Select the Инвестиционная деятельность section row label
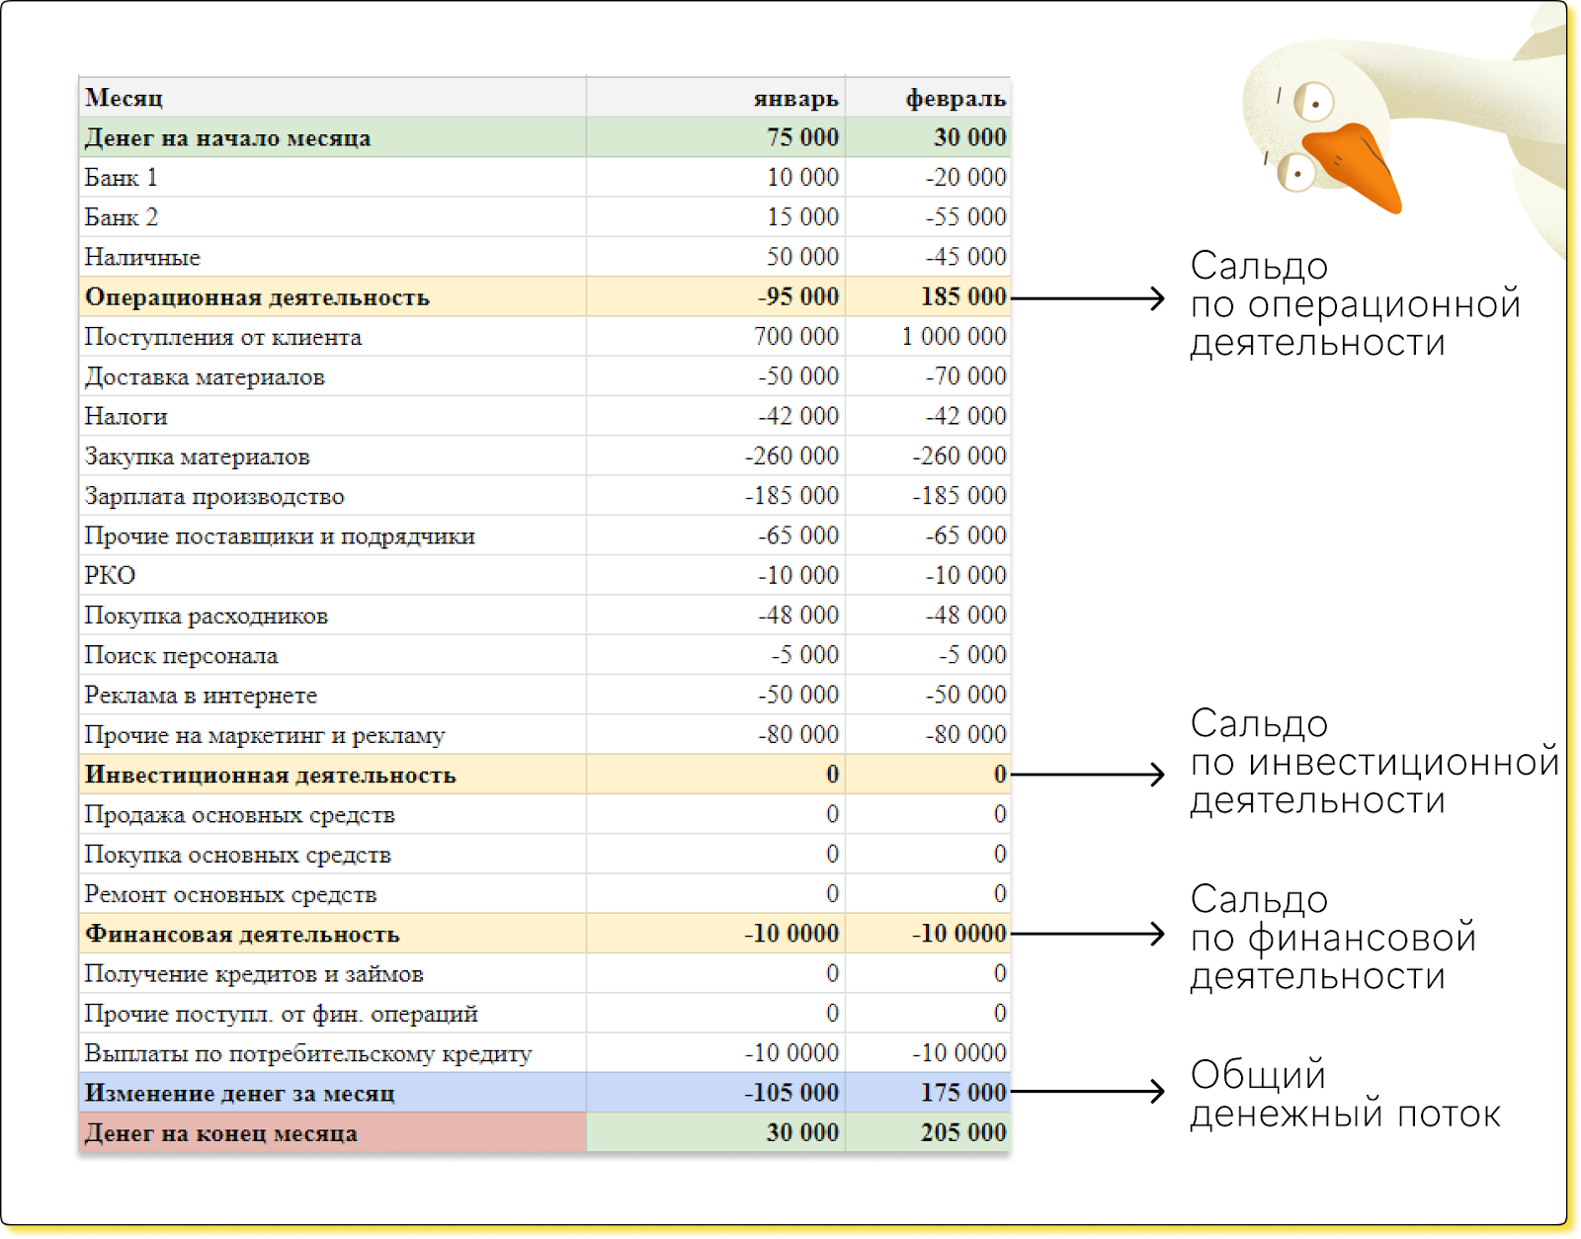The width and height of the screenshot is (1581, 1239). pos(270,775)
